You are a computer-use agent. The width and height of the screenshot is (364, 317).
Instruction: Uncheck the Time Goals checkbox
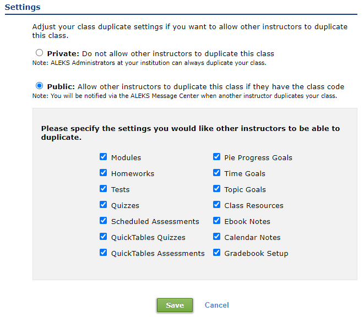coord(217,173)
